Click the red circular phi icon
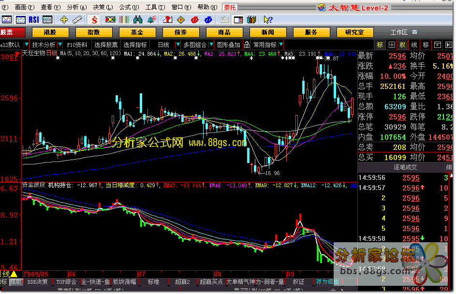Image resolution: width=456 pixels, height=294 pixels. pos(194,20)
